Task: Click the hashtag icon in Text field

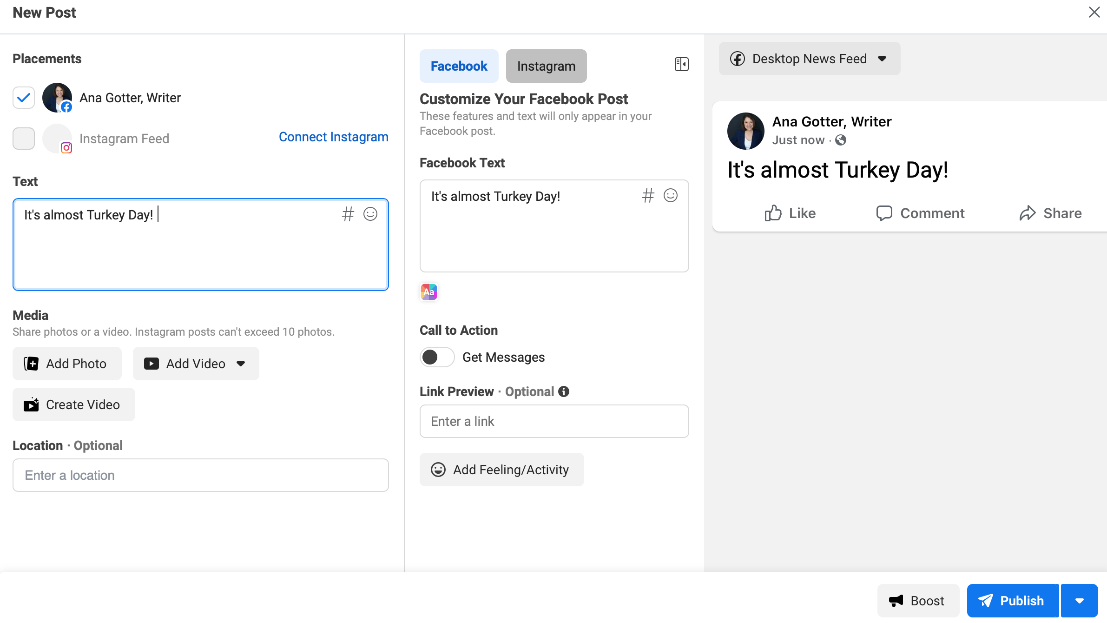Action: 348,214
